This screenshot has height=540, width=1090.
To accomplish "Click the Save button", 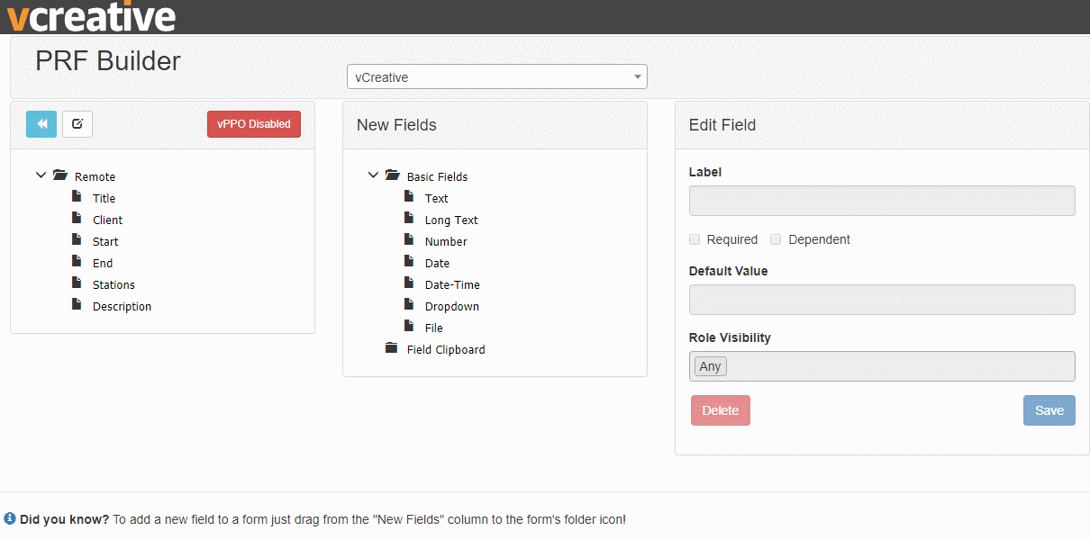I will pyautogui.click(x=1049, y=410).
